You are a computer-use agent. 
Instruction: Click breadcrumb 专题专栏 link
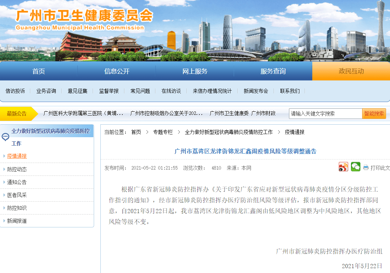pos(163,132)
